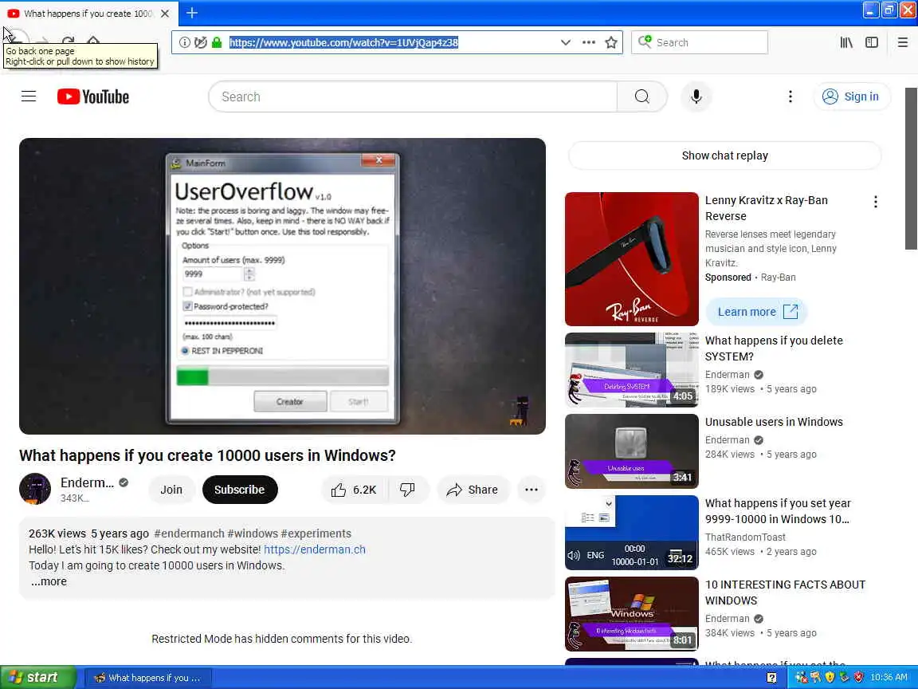Image resolution: width=918 pixels, height=689 pixels.
Task: Open the enderman.ch website link
Action: tap(315, 549)
